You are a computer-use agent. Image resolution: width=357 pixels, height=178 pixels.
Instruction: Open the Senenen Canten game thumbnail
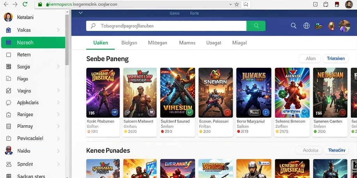point(330,92)
